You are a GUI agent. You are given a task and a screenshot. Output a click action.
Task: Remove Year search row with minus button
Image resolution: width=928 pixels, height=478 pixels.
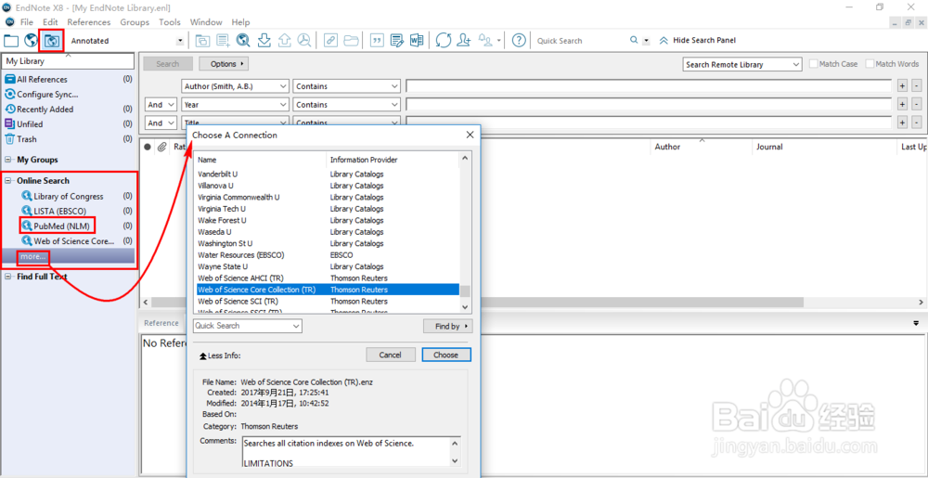[x=917, y=105]
